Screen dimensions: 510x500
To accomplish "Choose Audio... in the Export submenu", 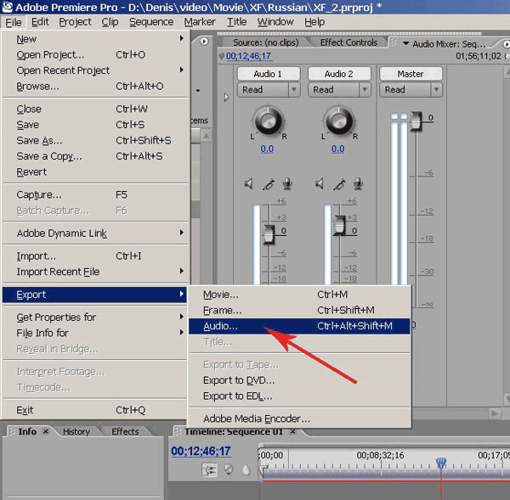I will tap(299, 326).
